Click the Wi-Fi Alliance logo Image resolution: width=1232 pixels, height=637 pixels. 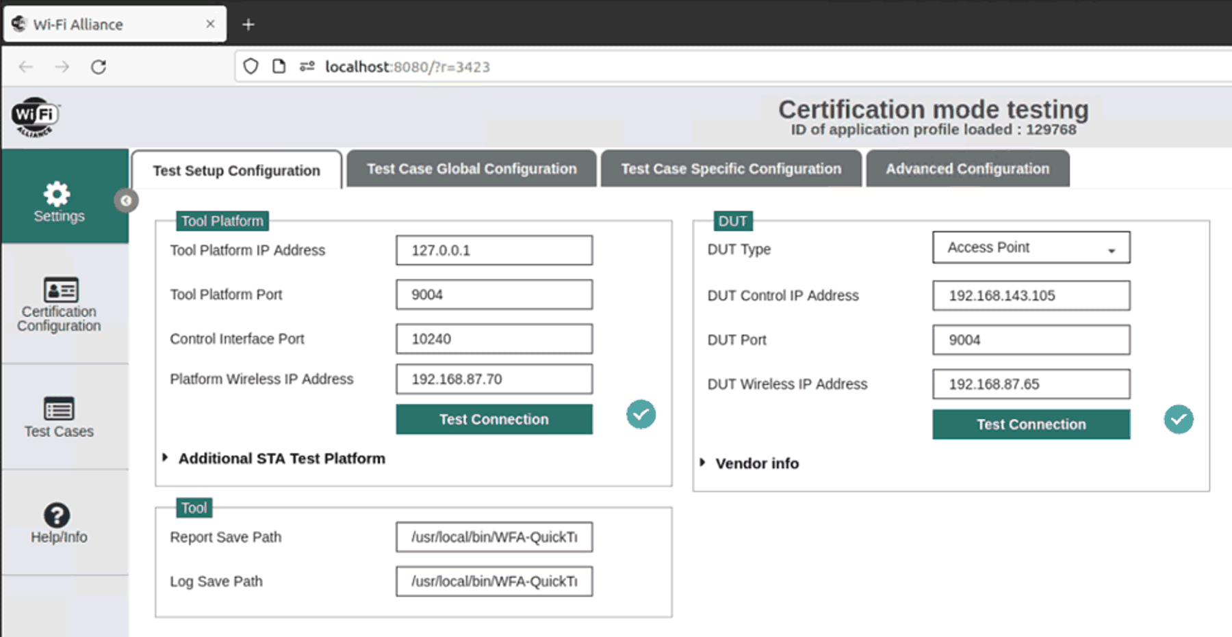[x=36, y=117]
